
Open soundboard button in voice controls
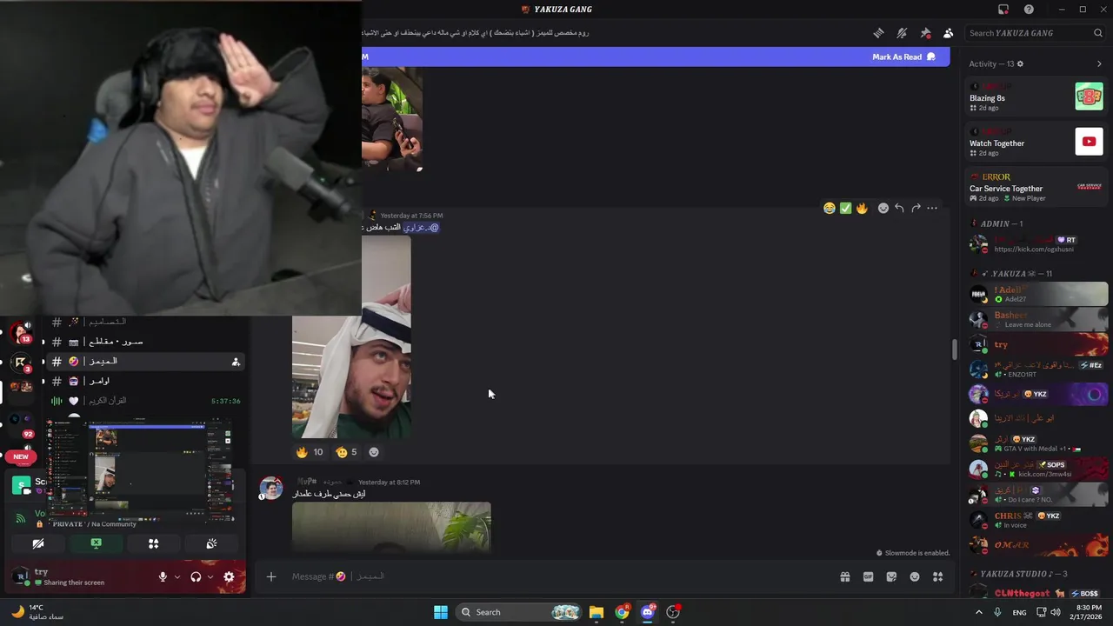tap(211, 543)
